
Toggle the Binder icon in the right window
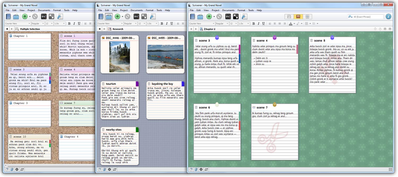(x=193, y=17)
